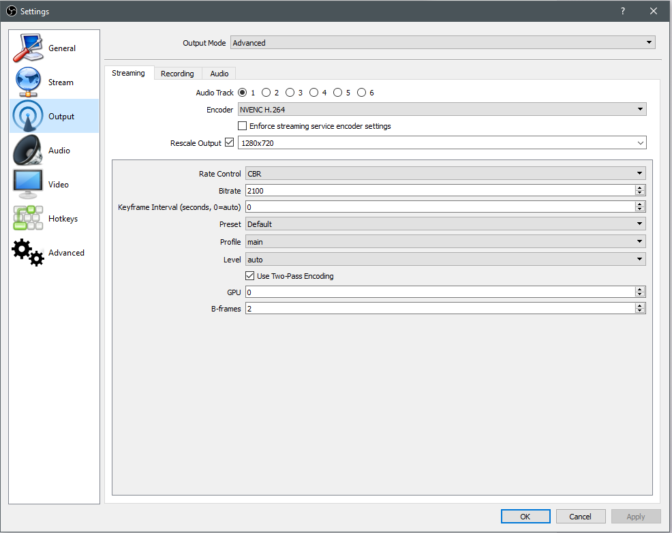Open the Profile main dropdown

coord(445,242)
